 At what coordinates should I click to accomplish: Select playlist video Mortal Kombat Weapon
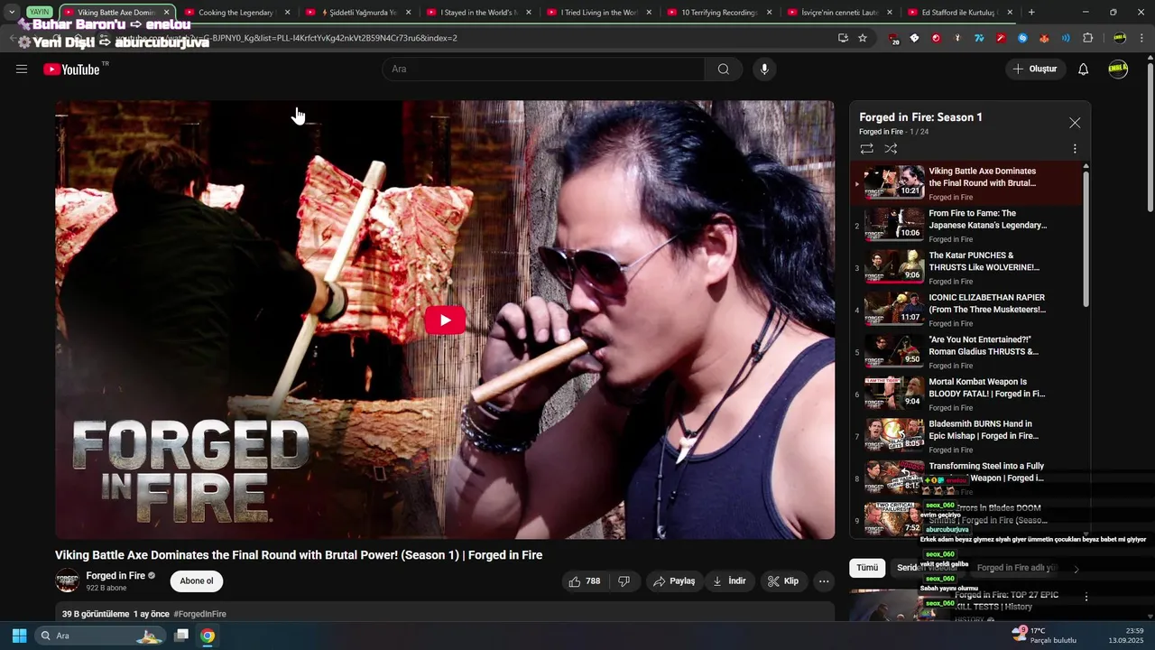(966, 395)
